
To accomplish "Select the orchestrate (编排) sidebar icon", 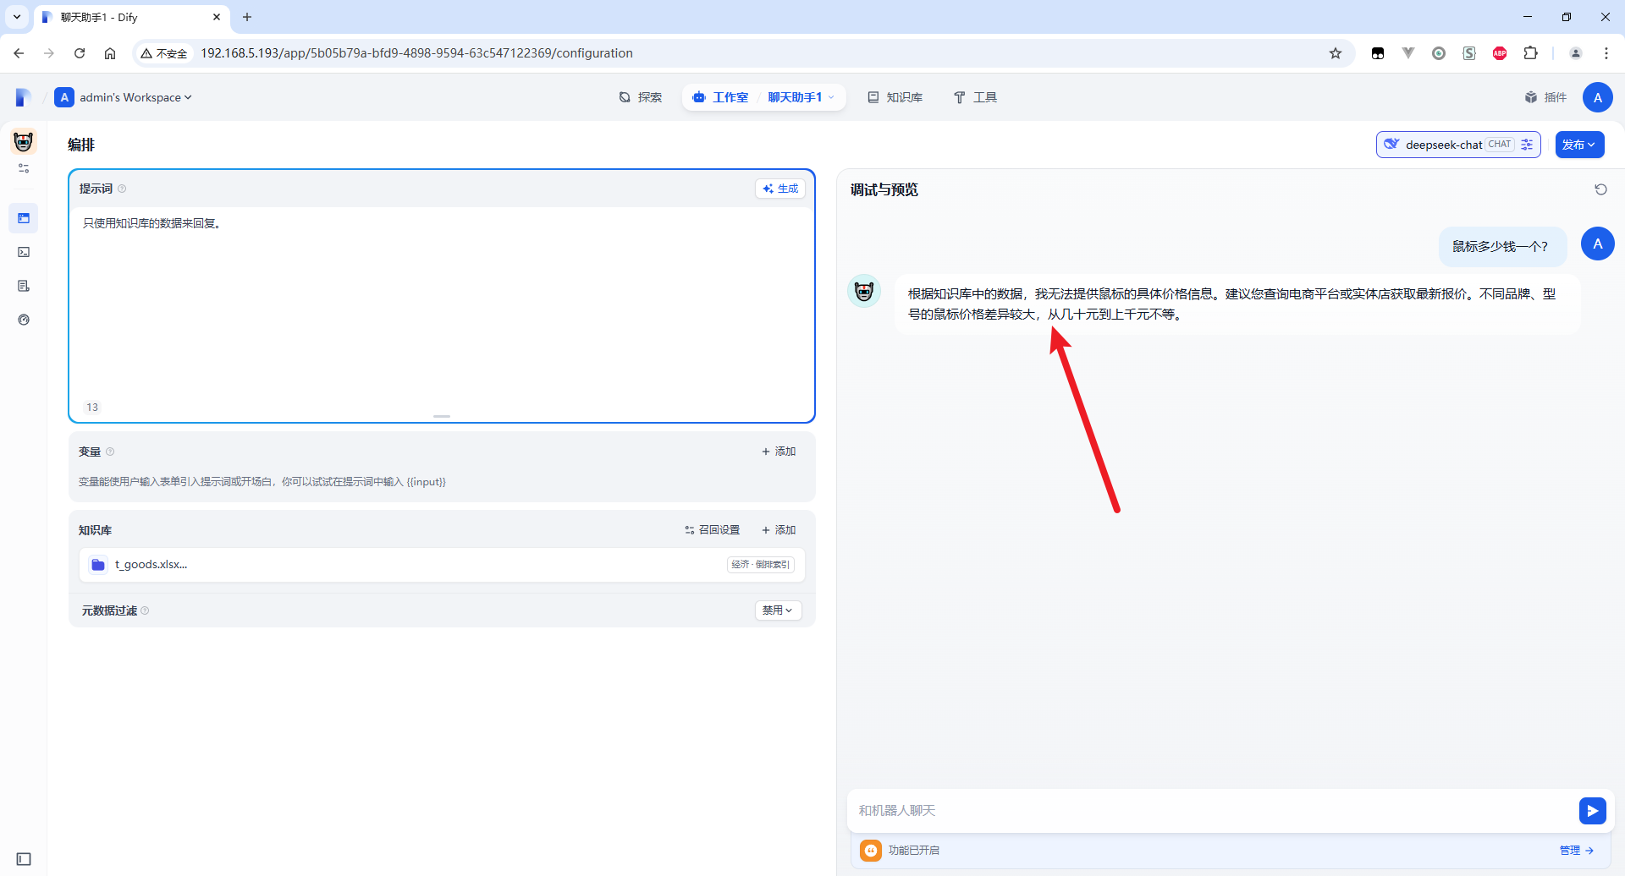I will tap(24, 218).
